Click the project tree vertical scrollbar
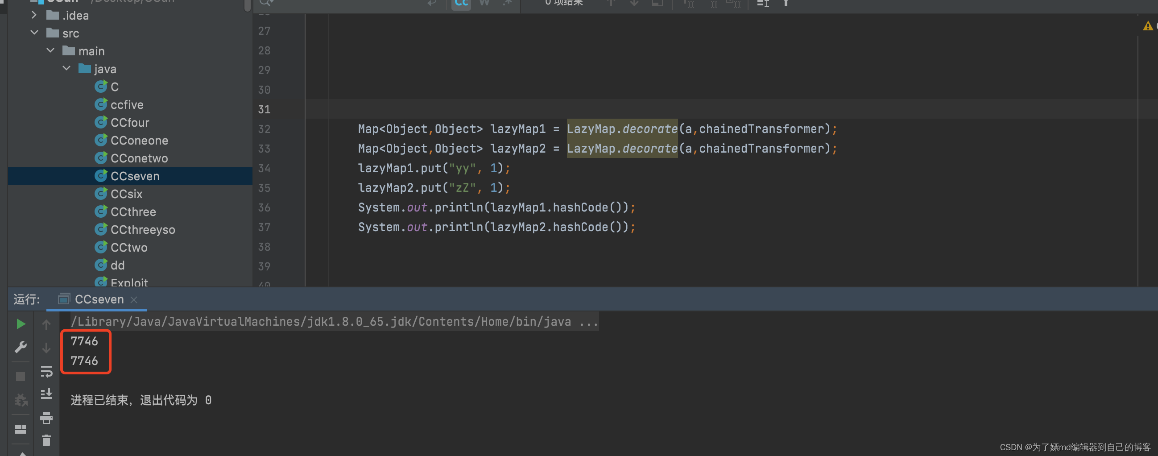 [247, 5]
